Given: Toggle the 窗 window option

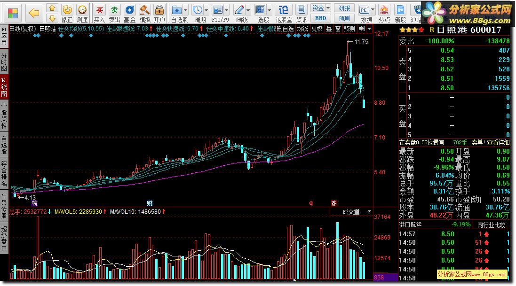Looking at the screenshot, I should 338,29.
